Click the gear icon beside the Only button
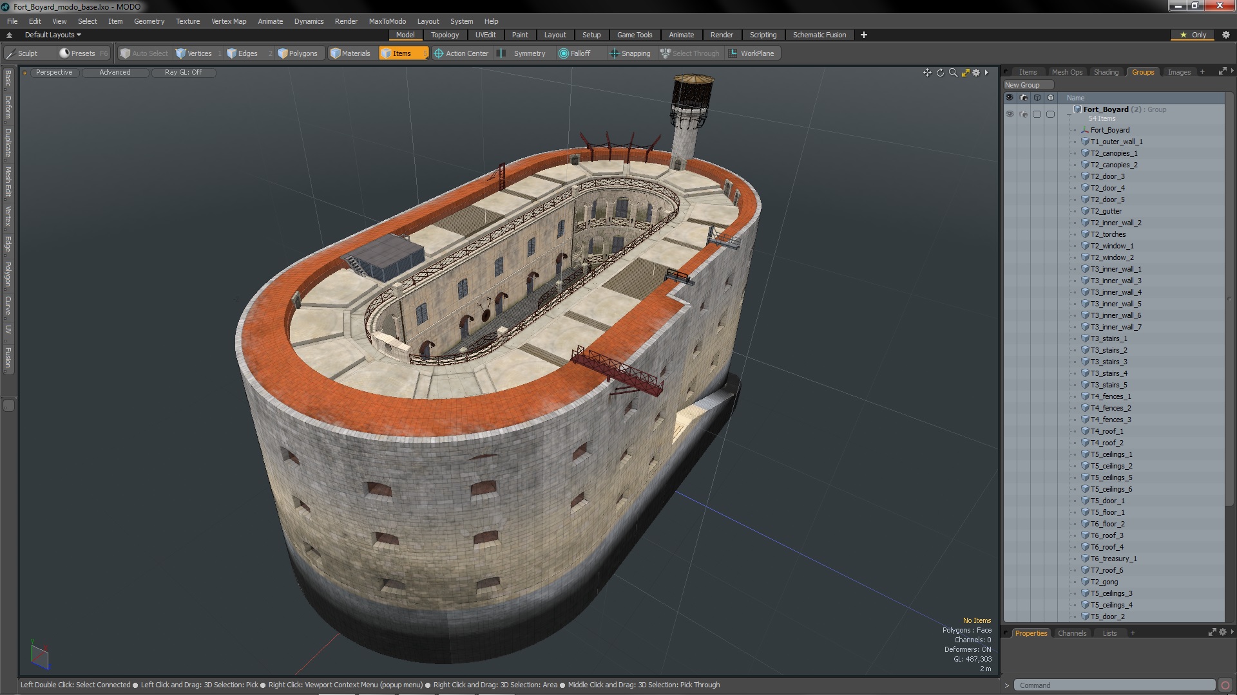This screenshot has width=1237, height=695. (x=1225, y=35)
